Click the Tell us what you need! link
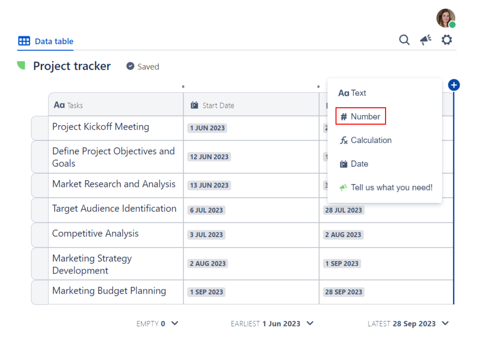 (386, 188)
